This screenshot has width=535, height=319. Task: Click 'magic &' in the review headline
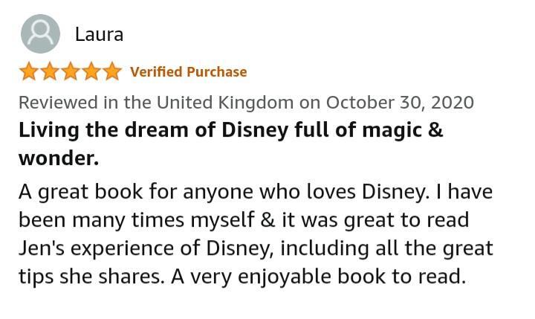pyautogui.click(x=402, y=130)
